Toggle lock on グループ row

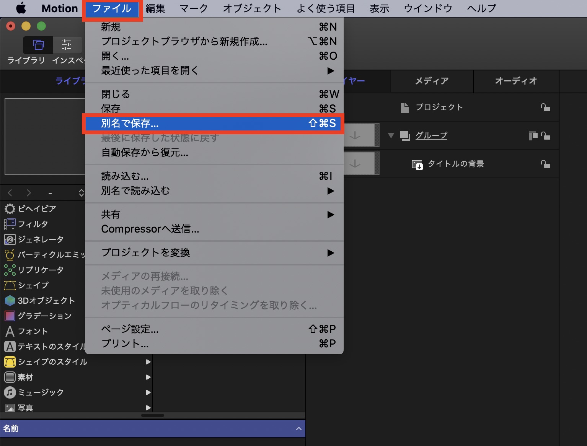click(x=545, y=136)
